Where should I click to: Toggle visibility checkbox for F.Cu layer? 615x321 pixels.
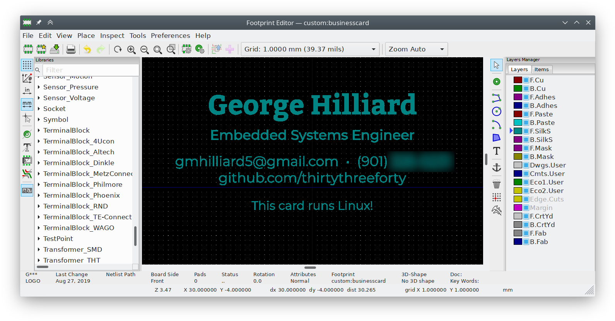(x=526, y=80)
